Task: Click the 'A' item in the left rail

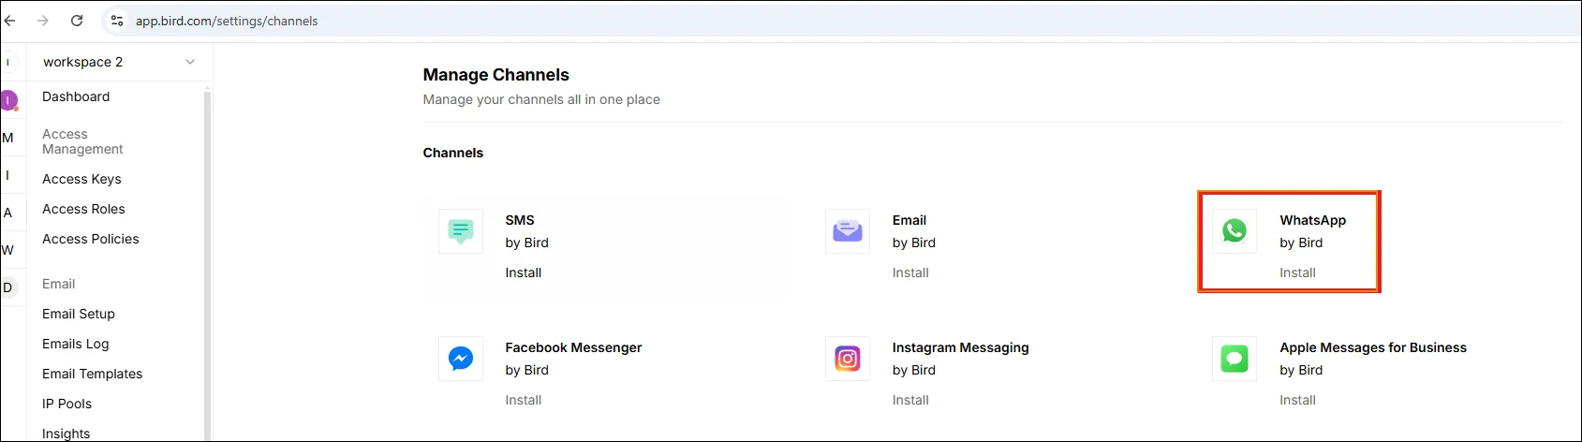Action: tap(7, 213)
